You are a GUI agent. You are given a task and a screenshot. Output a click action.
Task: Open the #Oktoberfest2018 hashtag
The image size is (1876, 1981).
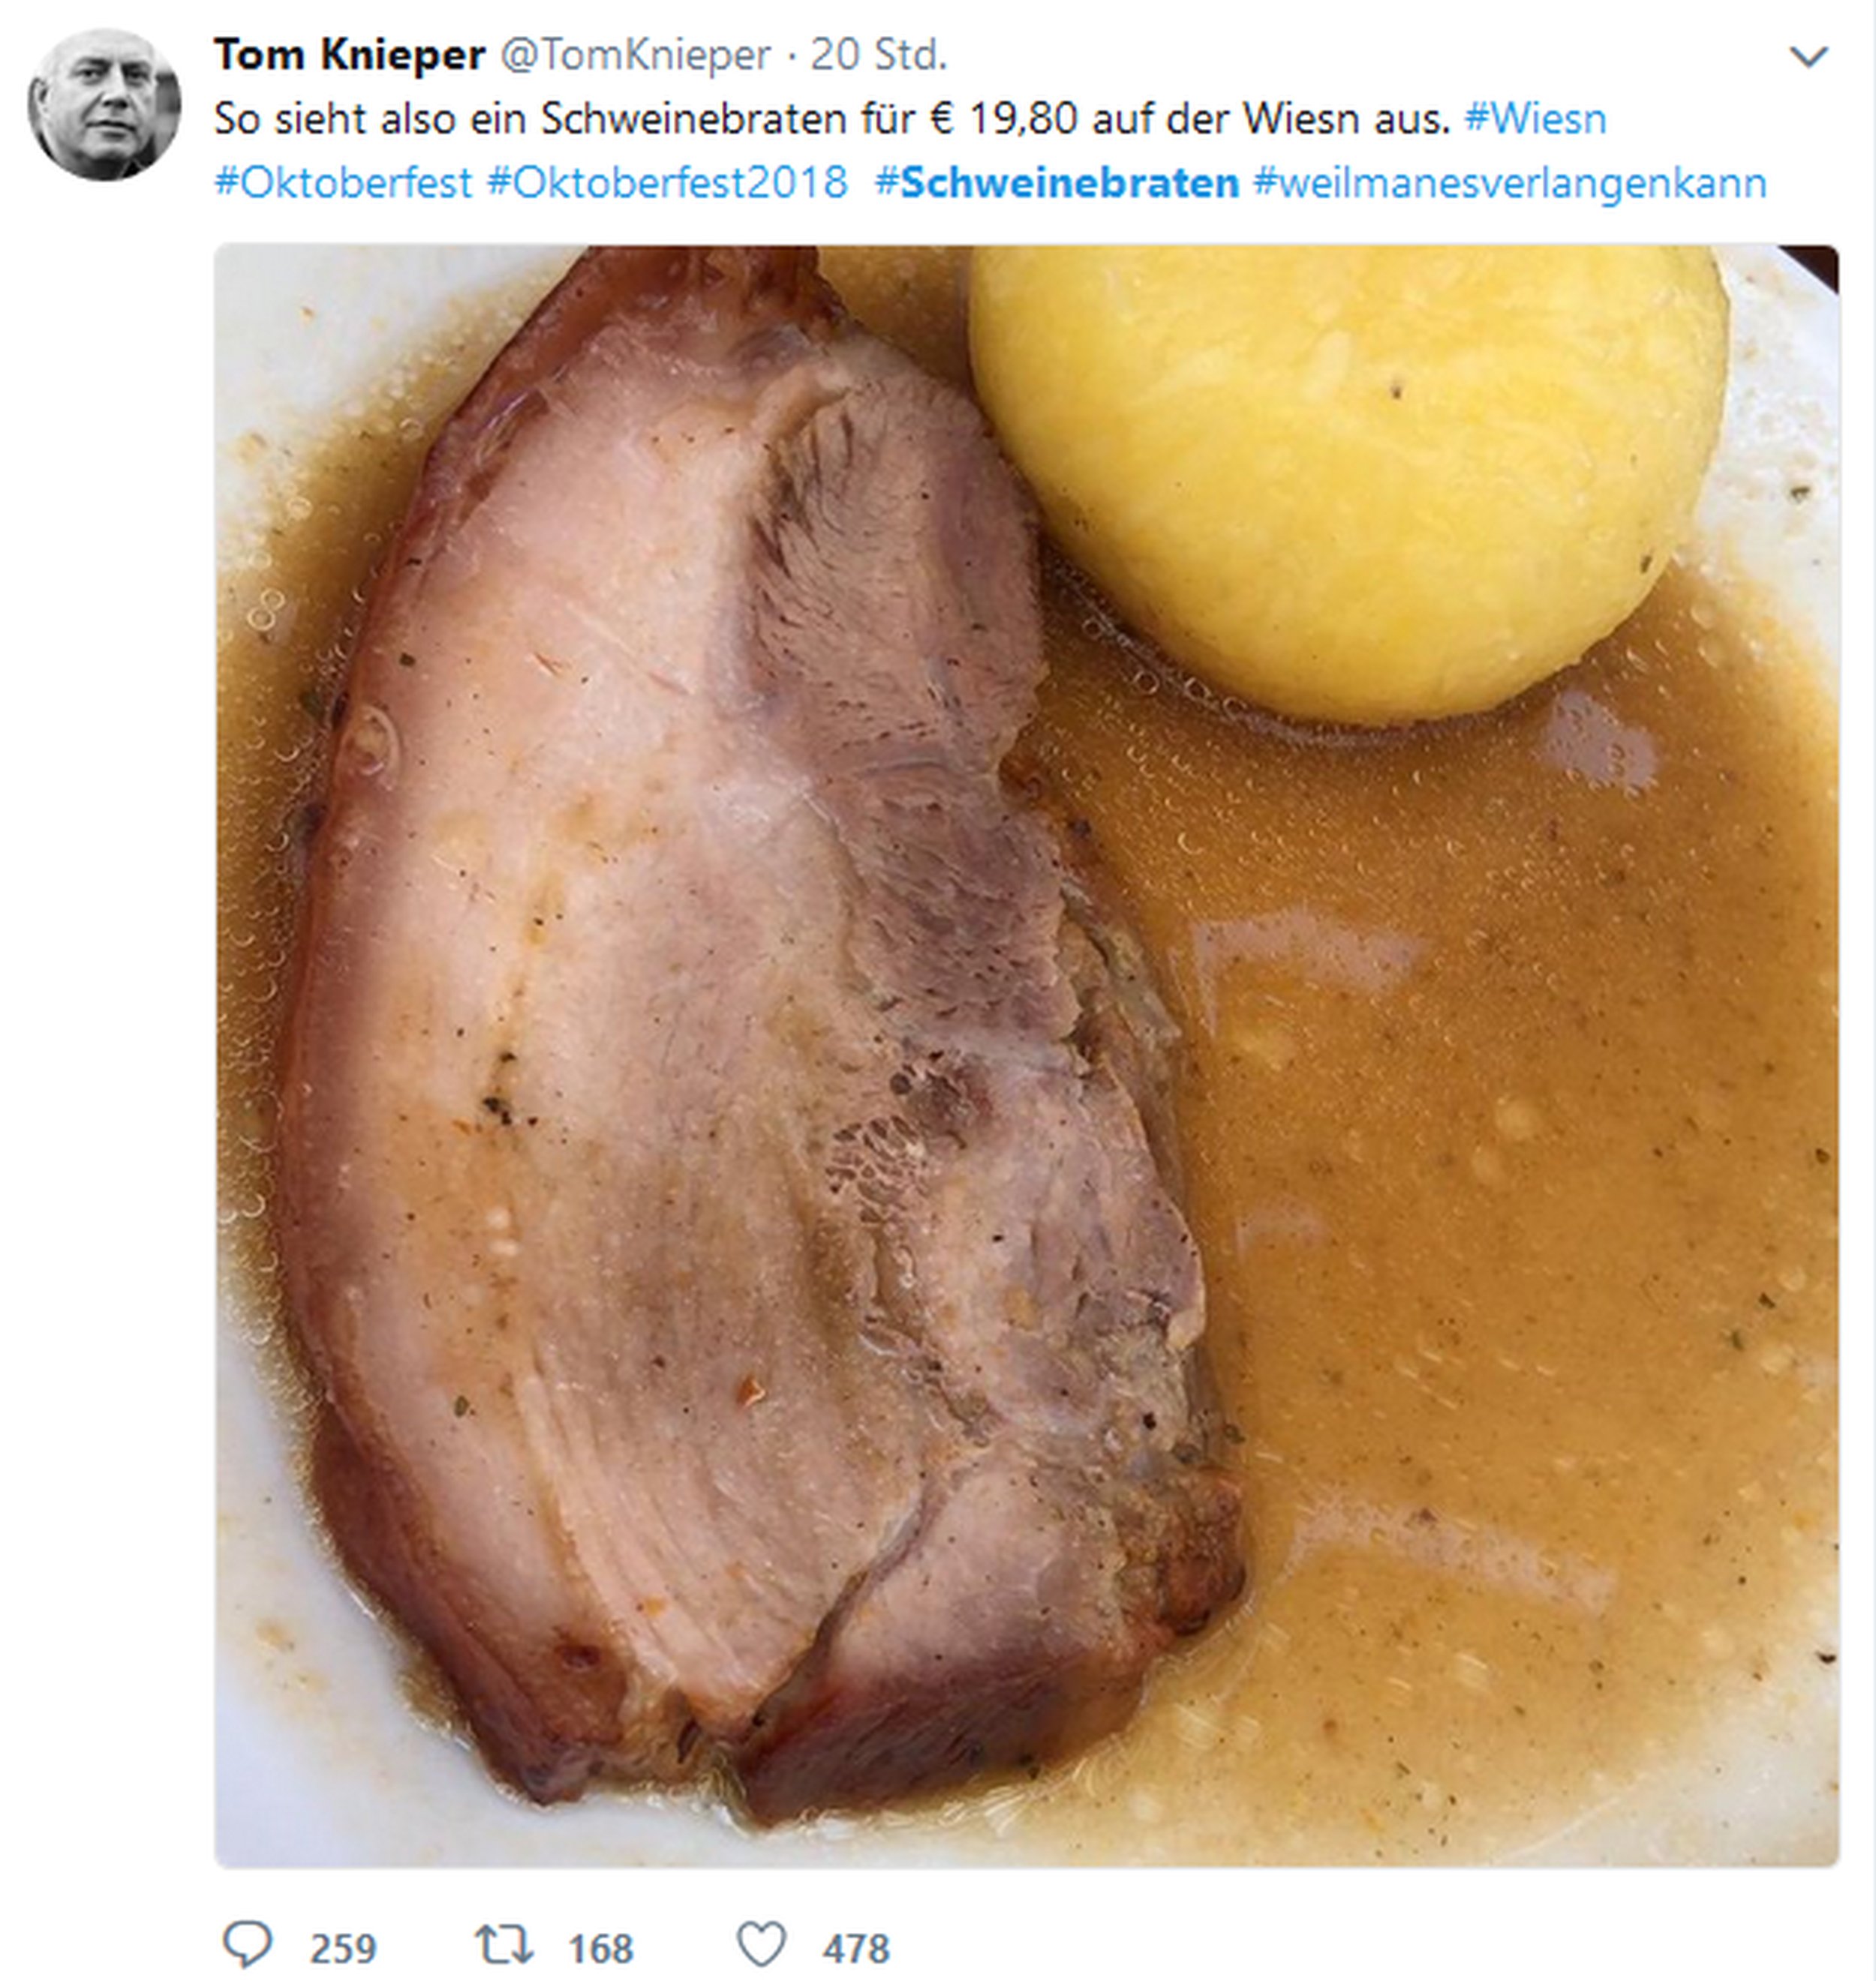[x=667, y=183]
